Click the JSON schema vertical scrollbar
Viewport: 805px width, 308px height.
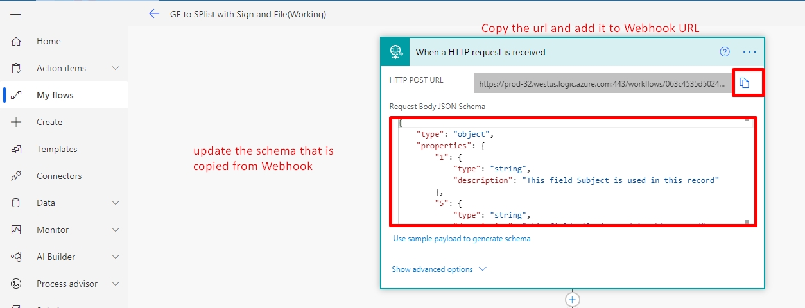coord(747,171)
